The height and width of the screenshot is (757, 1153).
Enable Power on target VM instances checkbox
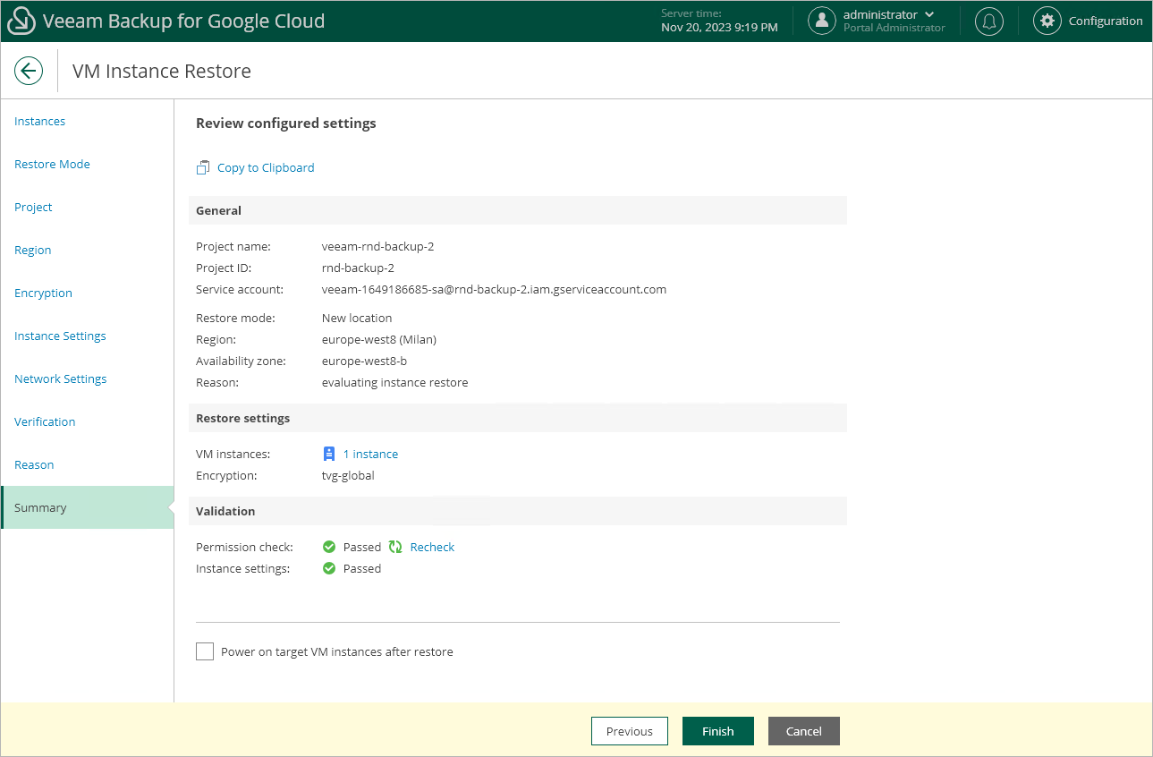click(x=205, y=651)
